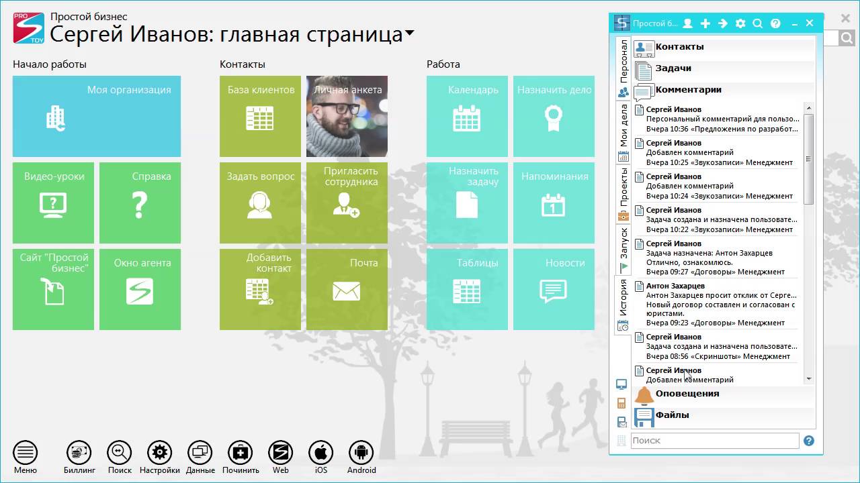
Task: Open entry "Вчера 10:22 «Звукозаписи» Менеджмент"
Action: click(x=716, y=219)
